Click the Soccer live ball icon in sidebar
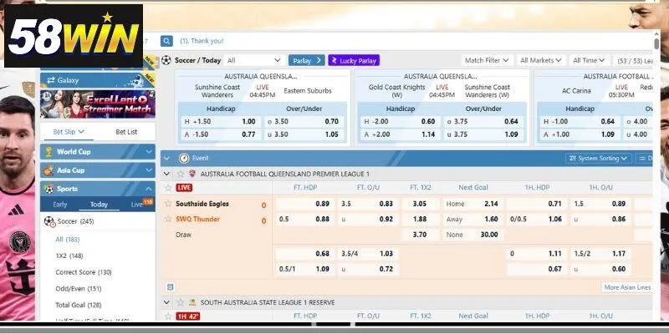Screen dimensions: 669x334 click(49, 221)
